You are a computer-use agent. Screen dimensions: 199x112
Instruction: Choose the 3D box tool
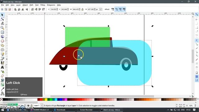(2, 37)
